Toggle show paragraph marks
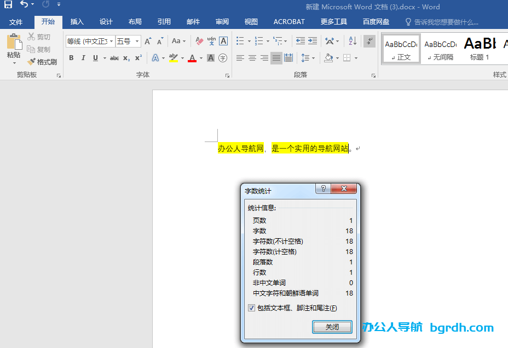The height and width of the screenshot is (348, 508). click(370, 41)
